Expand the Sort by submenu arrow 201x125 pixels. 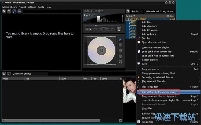(x=199, y=38)
